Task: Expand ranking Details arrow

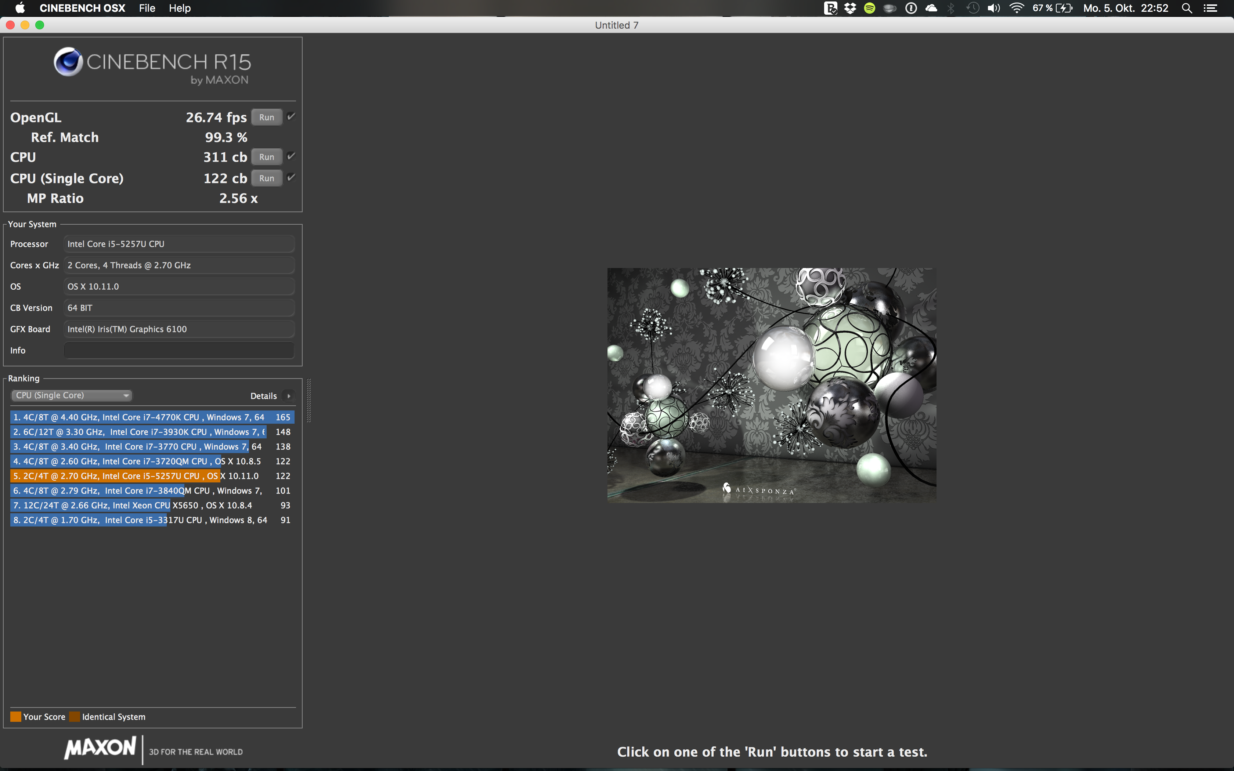Action: point(289,396)
